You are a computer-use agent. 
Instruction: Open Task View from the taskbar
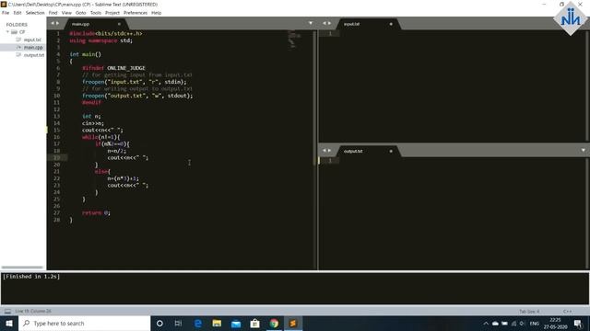coord(178,323)
